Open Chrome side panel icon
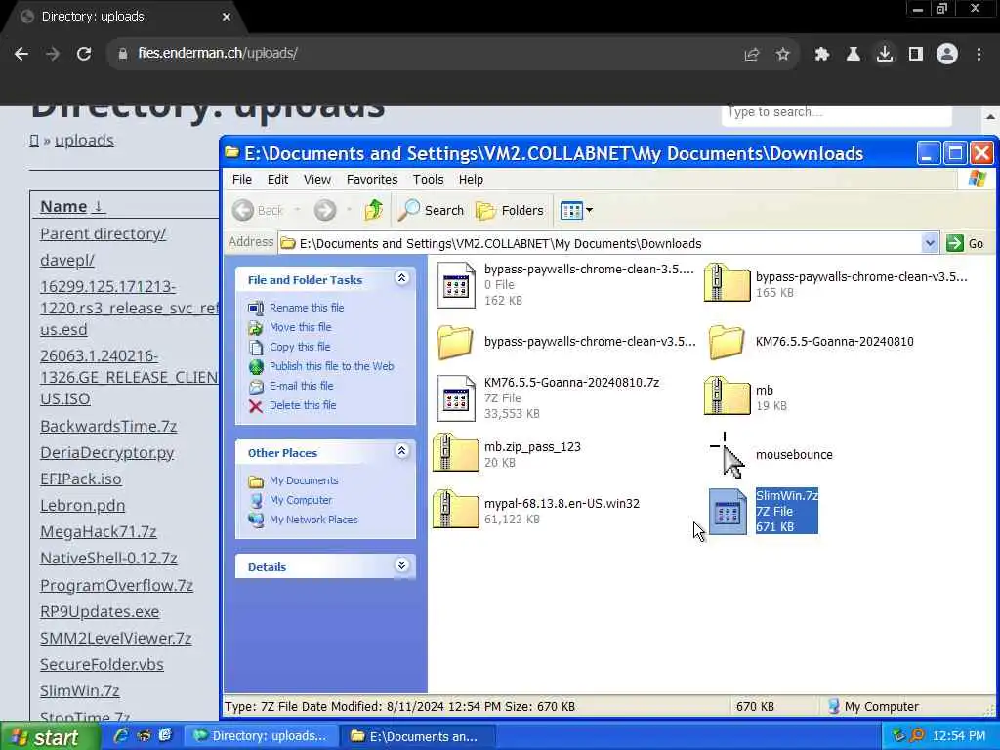 point(916,55)
